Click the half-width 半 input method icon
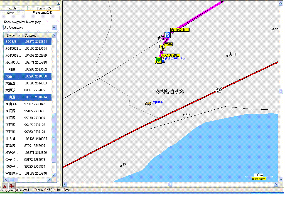Viewport: 285px width, 206px height. point(11,186)
